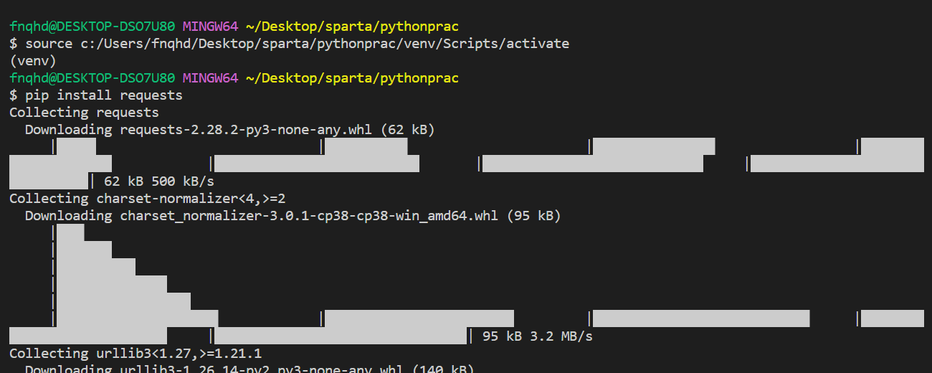Click 'Collecting requests' output line
Viewport: 932px width, 373px height.
[84, 113]
